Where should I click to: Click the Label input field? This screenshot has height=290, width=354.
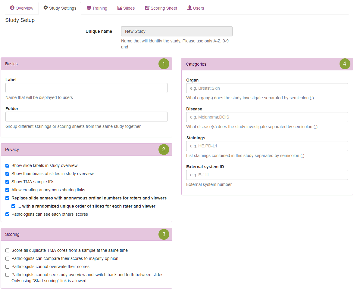(86, 88)
